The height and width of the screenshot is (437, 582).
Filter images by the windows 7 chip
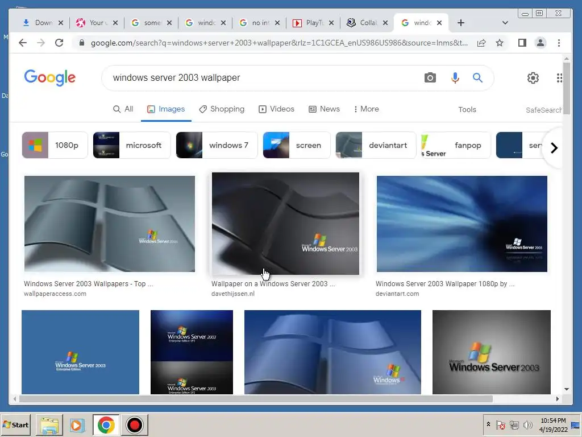coord(217,145)
